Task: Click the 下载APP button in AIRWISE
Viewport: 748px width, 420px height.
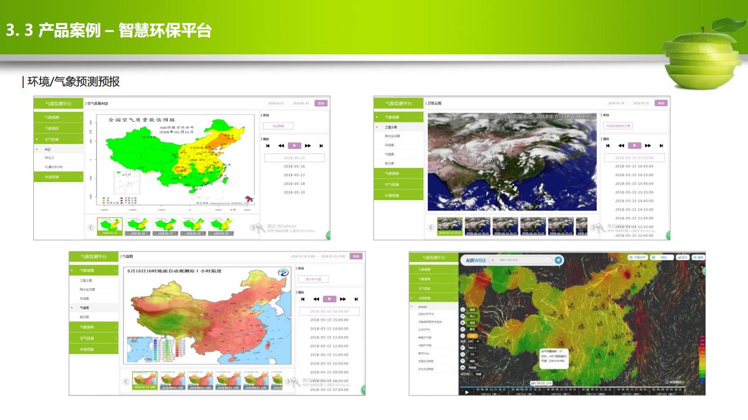Action: pyautogui.click(x=638, y=257)
